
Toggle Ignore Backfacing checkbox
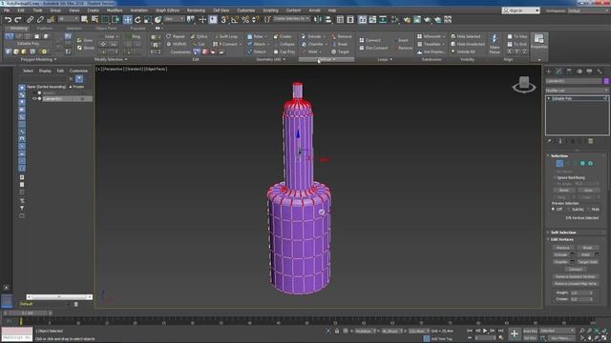pyautogui.click(x=555, y=177)
